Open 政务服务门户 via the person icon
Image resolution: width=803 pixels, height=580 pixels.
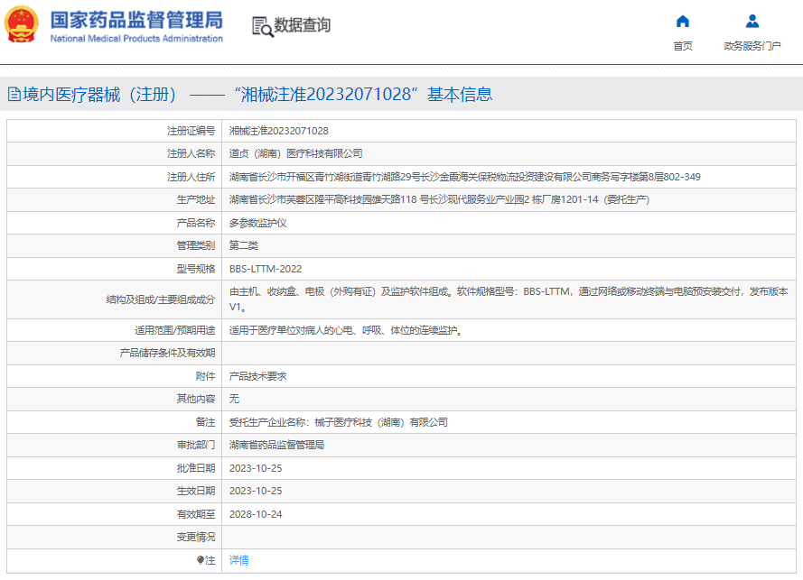[752, 21]
